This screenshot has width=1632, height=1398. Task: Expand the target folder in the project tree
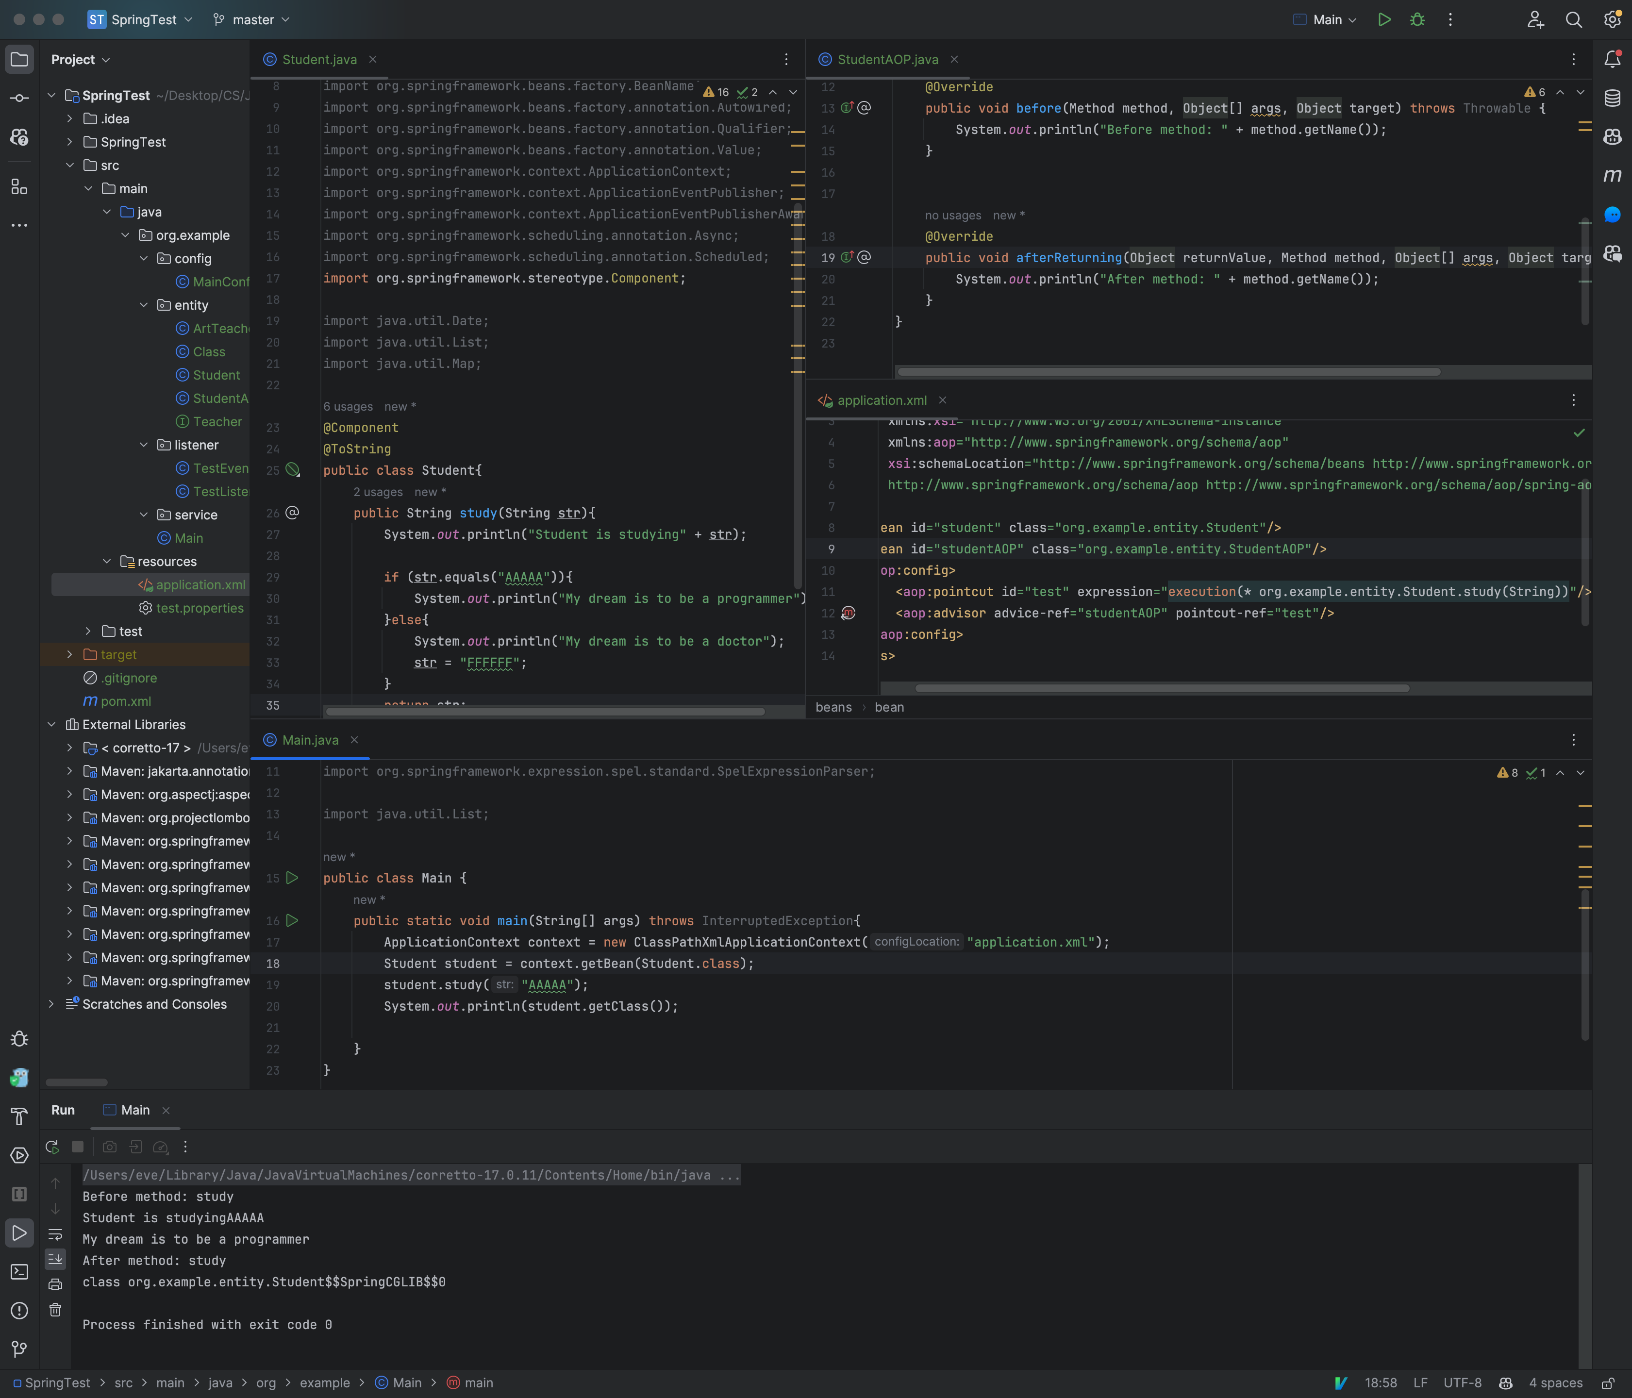pos(69,654)
